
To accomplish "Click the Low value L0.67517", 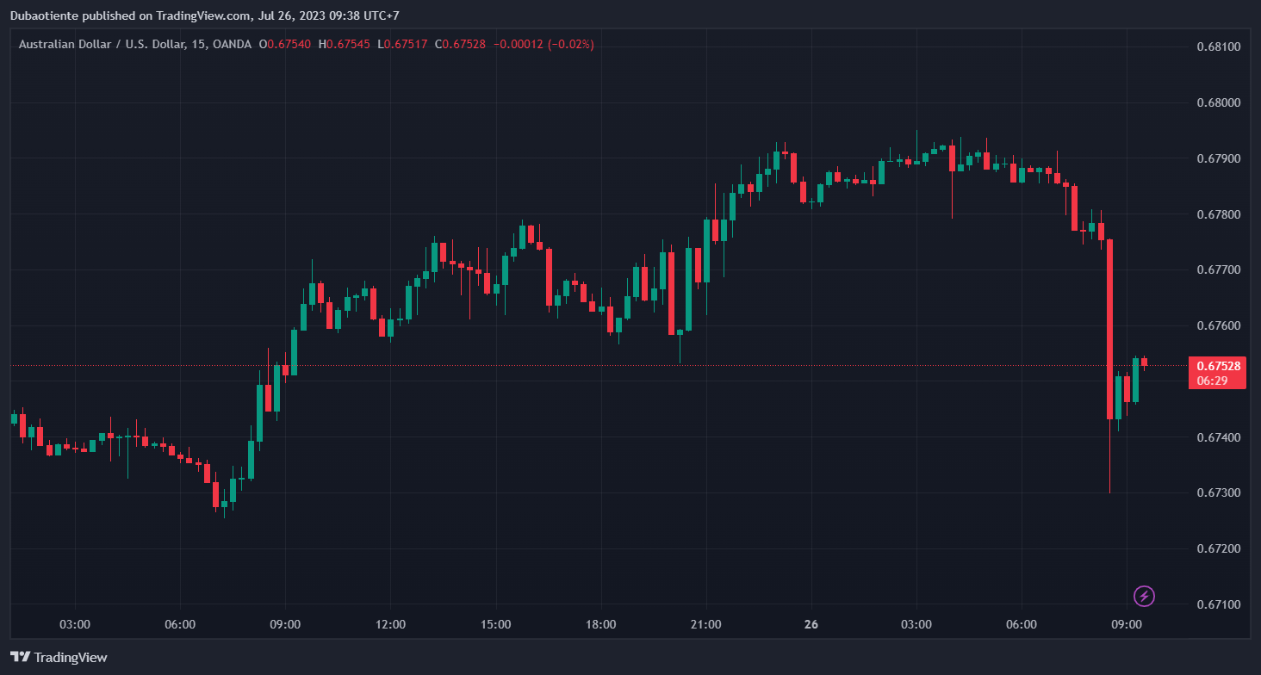I will [402, 44].
